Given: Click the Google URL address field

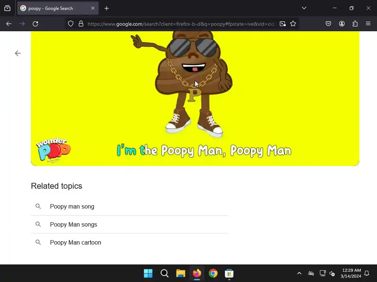Looking at the screenshot, I should (x=181, y=24).
